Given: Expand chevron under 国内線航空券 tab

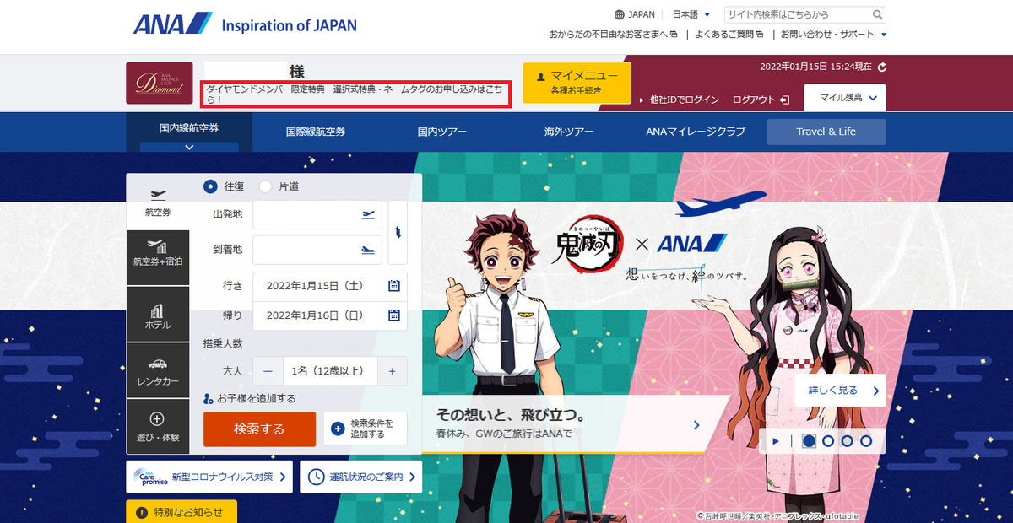Looking at the screenshot, I should point(189,147).
